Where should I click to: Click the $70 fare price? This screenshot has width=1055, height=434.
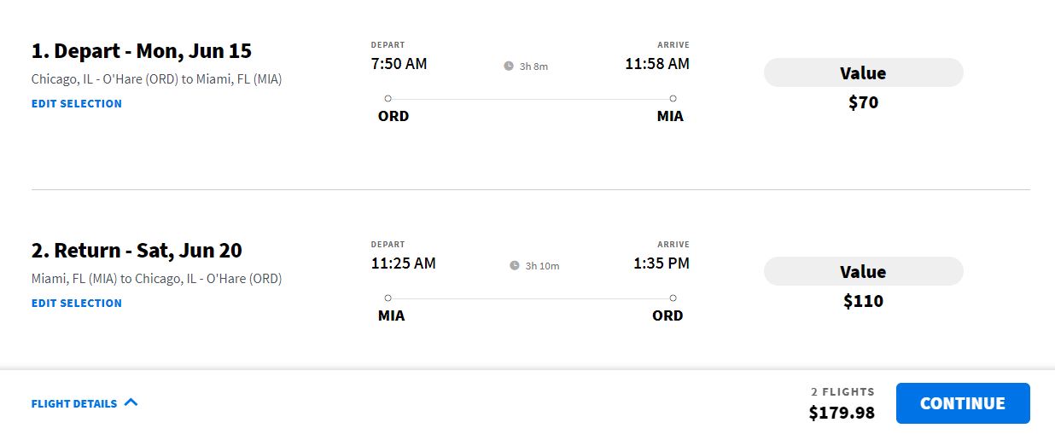point(863,103)
